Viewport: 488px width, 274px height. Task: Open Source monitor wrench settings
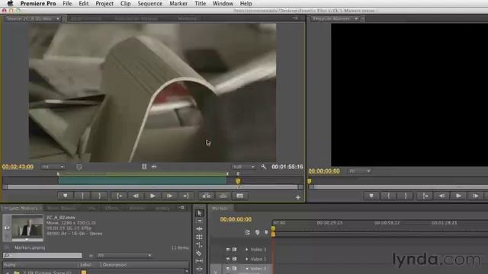click(264, 167)
